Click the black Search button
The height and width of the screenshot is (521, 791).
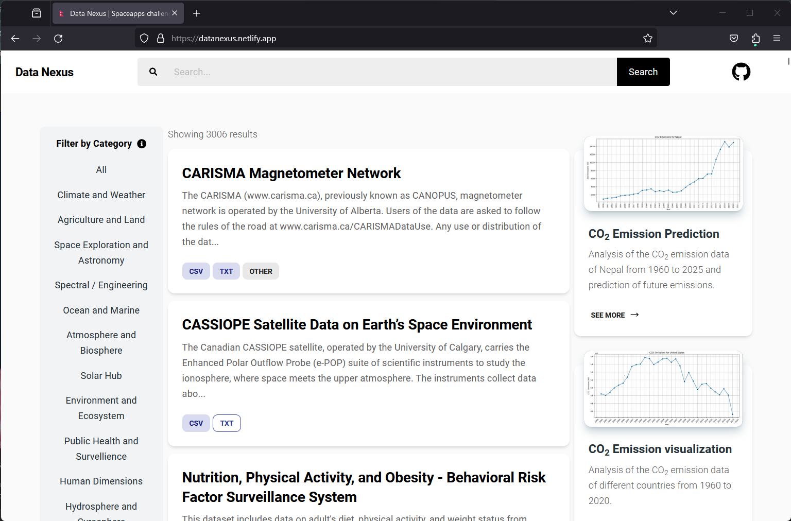[643, 72]
